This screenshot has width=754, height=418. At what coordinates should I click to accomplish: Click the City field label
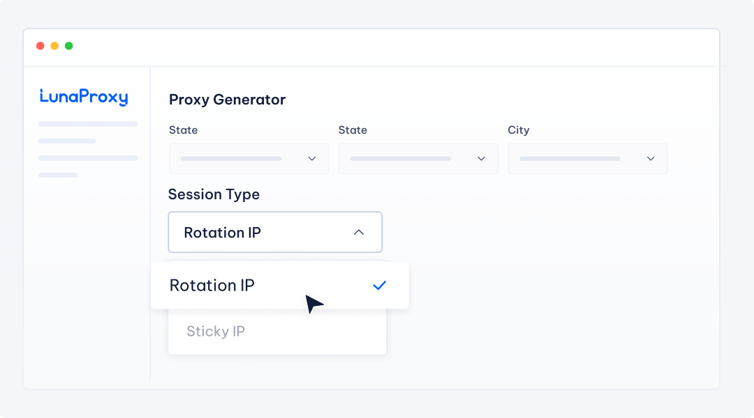coord(518,130)
